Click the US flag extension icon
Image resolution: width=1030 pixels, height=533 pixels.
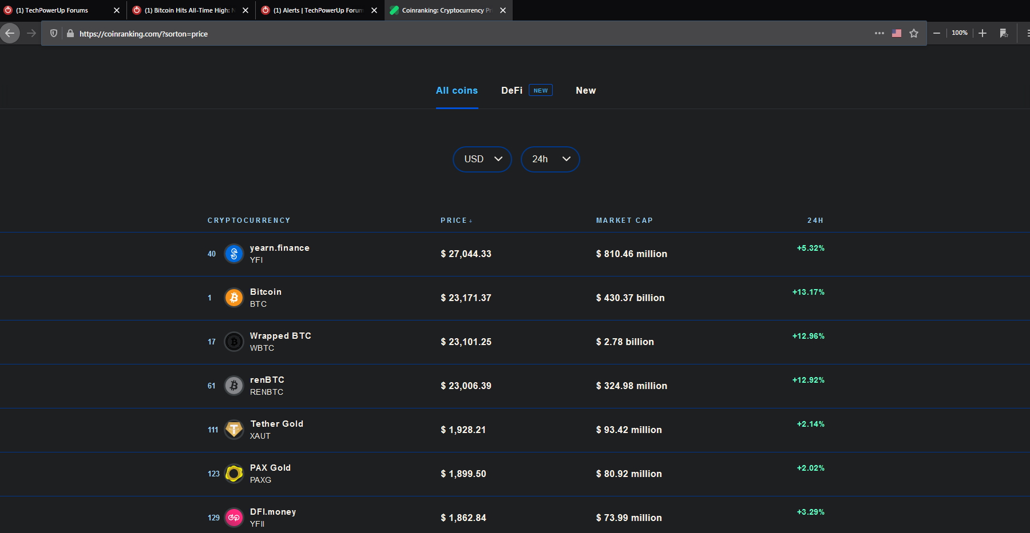click(897, 33)
